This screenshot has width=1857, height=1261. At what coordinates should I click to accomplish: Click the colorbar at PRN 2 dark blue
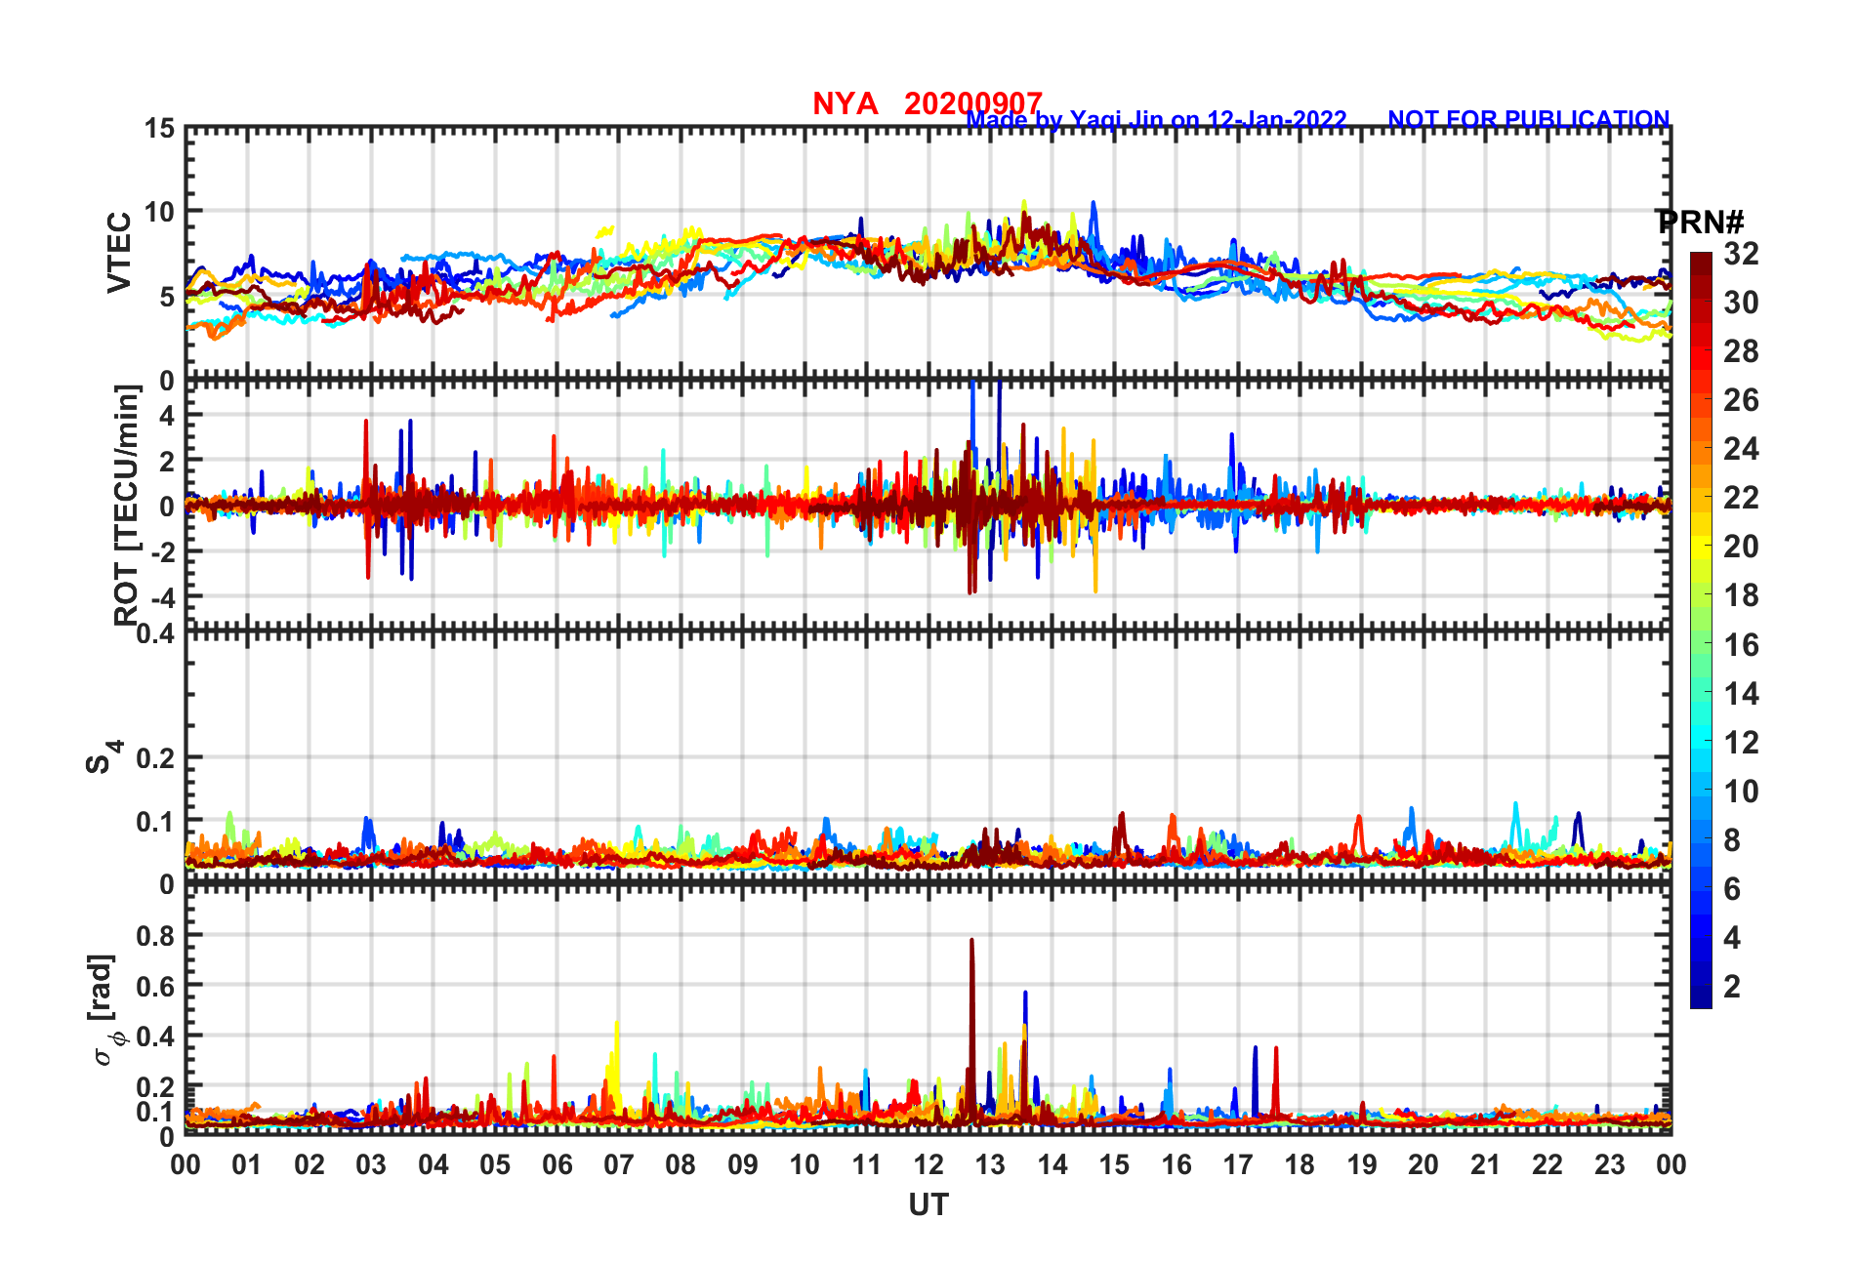point(1701,987)
